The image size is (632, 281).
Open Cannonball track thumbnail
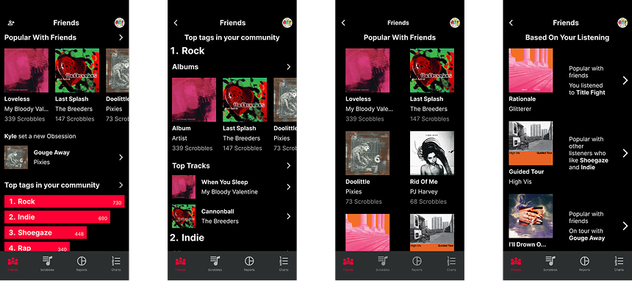[x=184, y=216]
